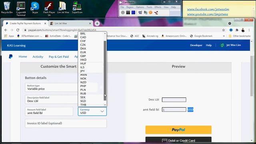Open Skype desktop shortcut
256x144 pixels.
tap(35, 8)
